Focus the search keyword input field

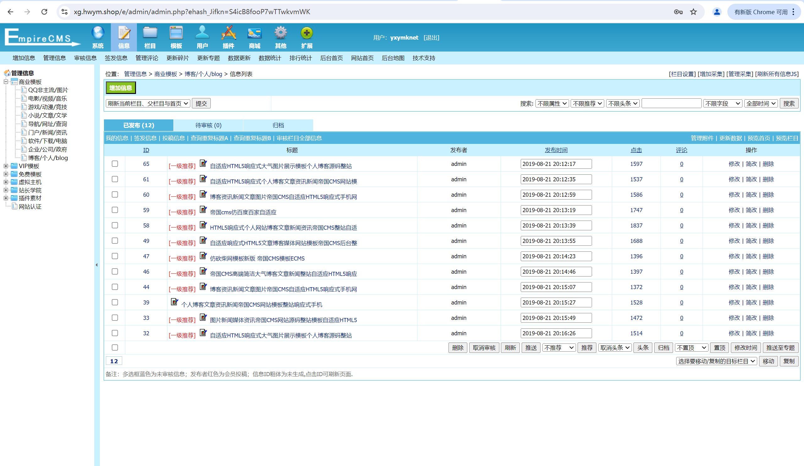(671, 103)
